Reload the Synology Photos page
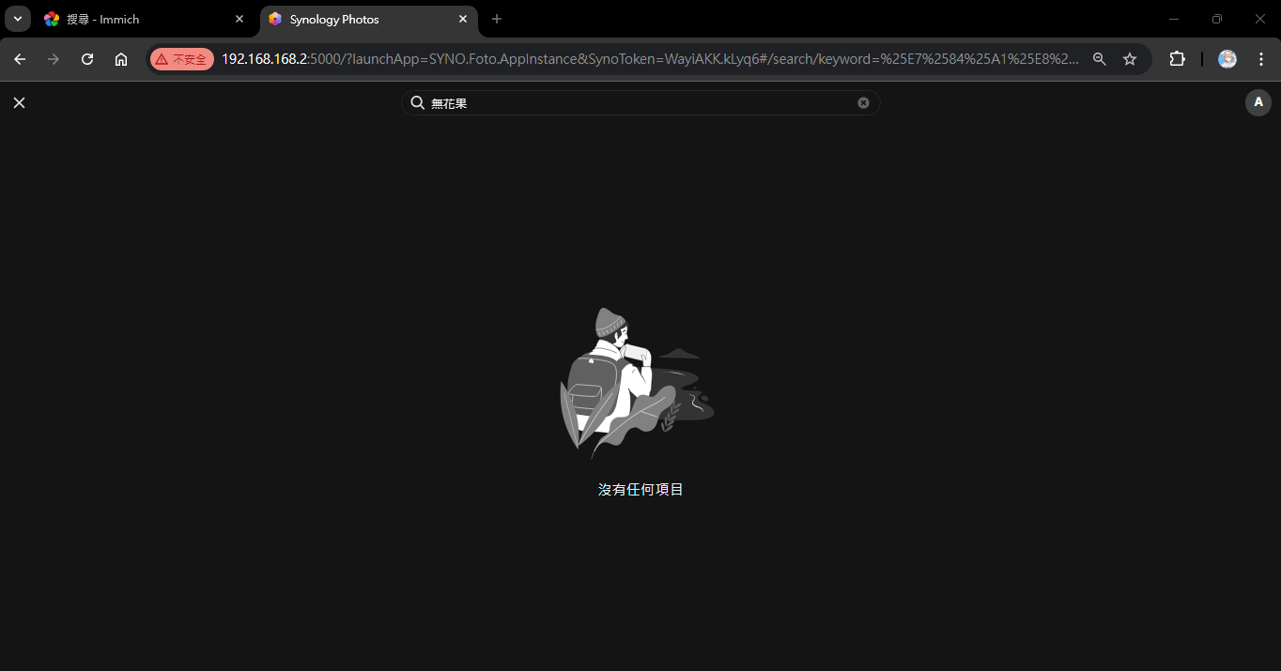 click(x=87, y=58)
